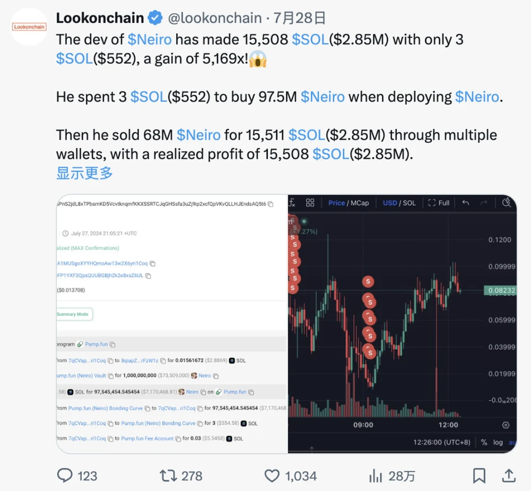Toggle percent scale on the chart
The image size is (531, 491).
(484, 442)
